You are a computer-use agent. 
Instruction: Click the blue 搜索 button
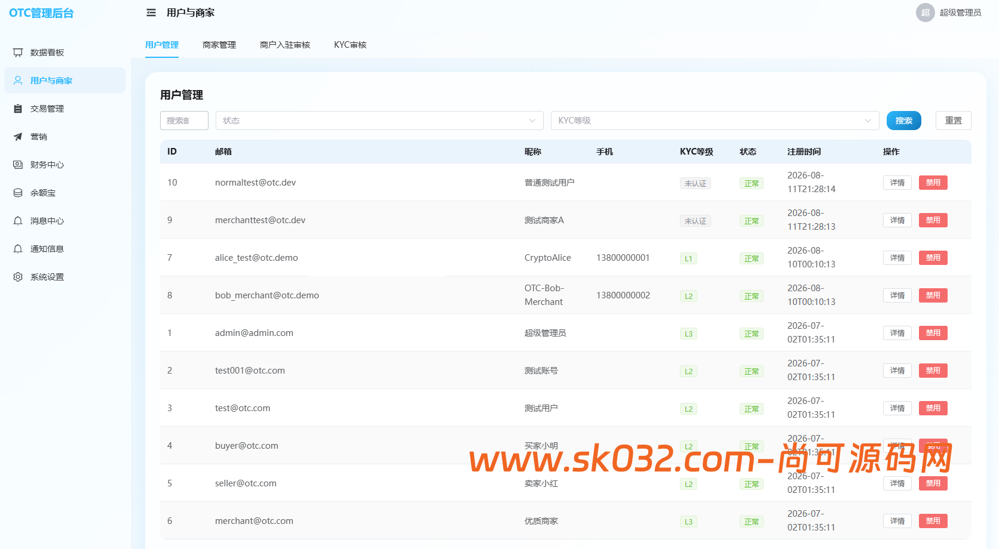pyautogui.click(x=904, y=121)
